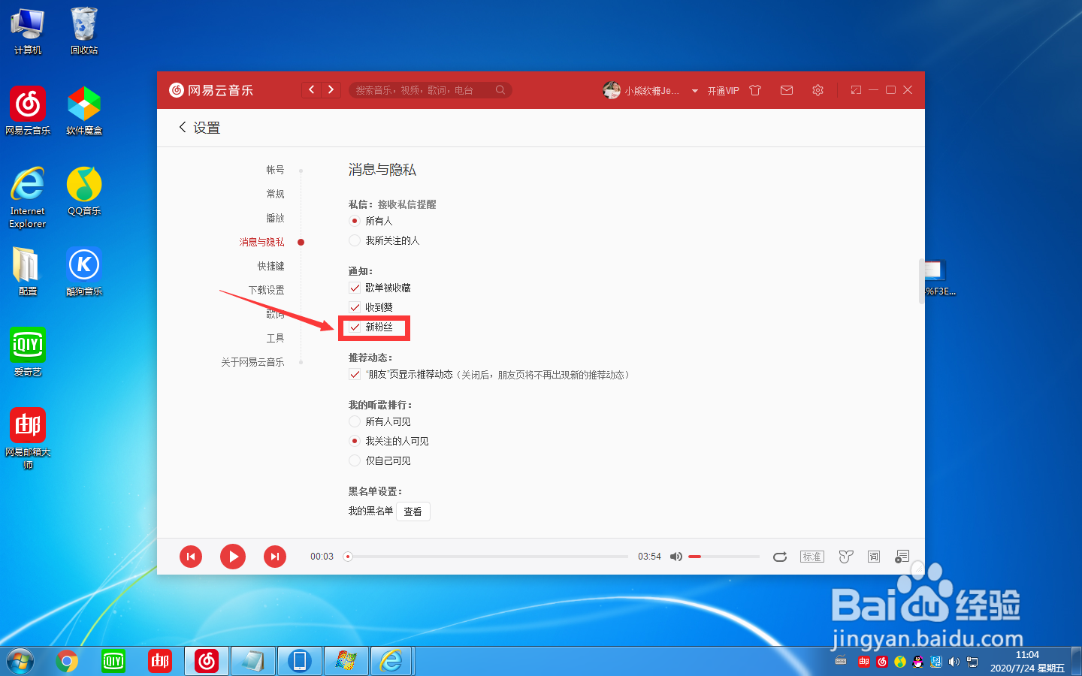Open the QQ音乐 desktop icon

(84, 192)
